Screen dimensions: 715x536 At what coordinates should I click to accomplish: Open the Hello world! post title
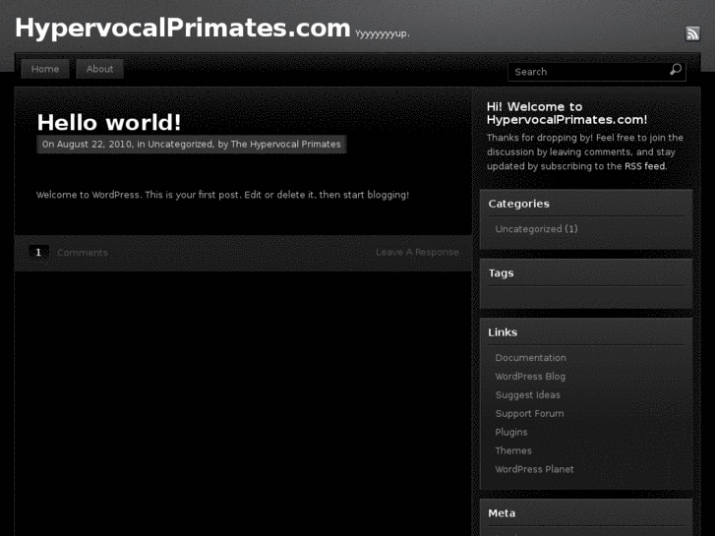coord(109,122)
